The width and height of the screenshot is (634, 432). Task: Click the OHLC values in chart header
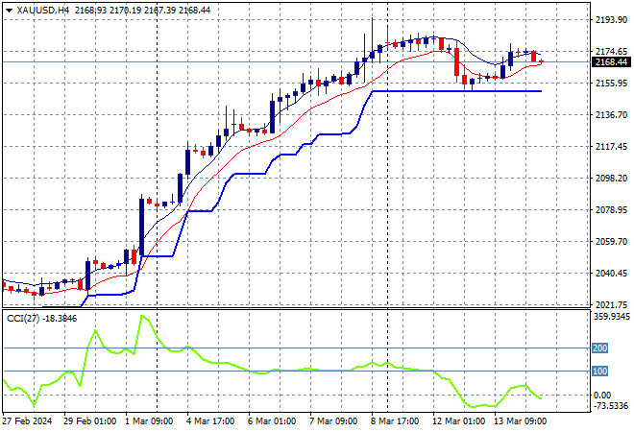134,9
